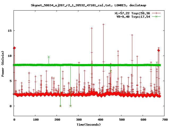Click the y-axis tick label 15
This screenshot has height=127, width=170.
[x=10, y=31]
